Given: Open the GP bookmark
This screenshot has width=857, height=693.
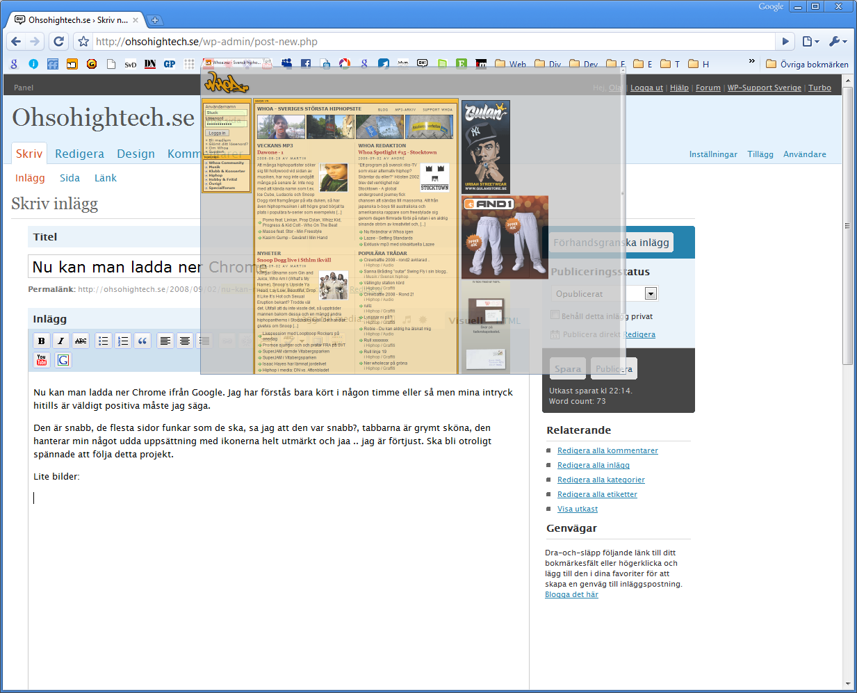Looking at the screenshot, I should [170, 64].
